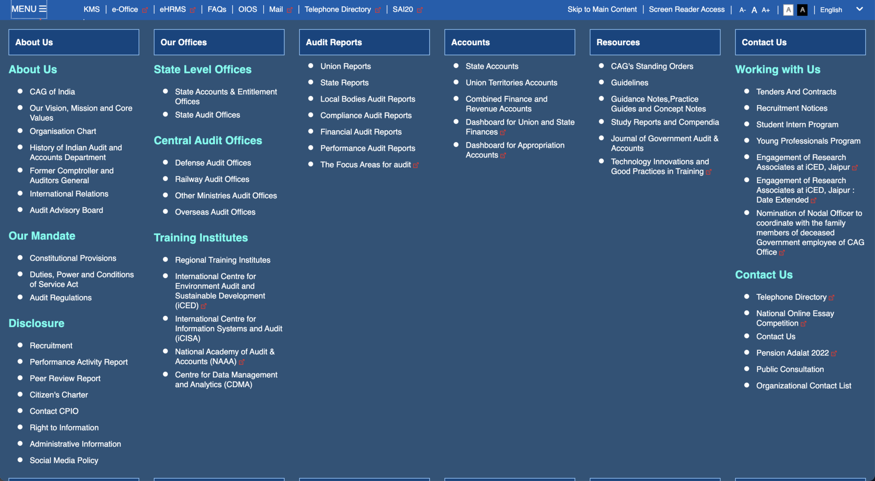Image resolution: width=875 pixels, height=481 pixels.
Task: Click external link icon beside Mail
Action: pyautogui.click(x=290, y=10)
